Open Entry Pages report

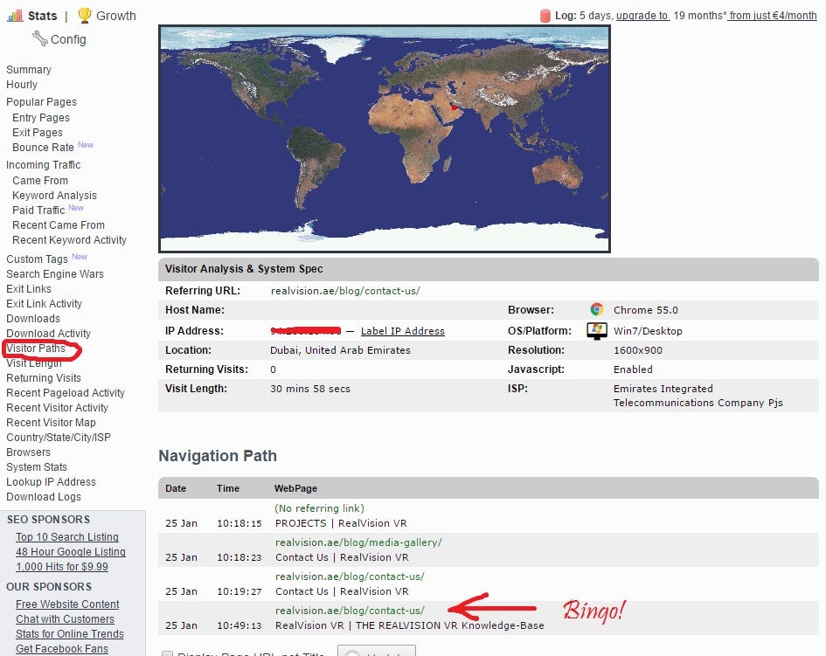coord(41,117)
